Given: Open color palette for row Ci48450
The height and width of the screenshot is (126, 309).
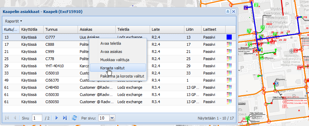Looking at the screenshot, I should pyautogui.click(x=229, y=87).
